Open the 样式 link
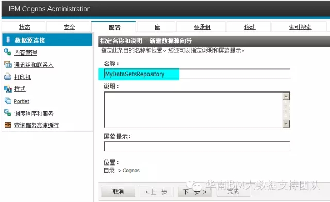330x202 pixels. pos(20,89)
